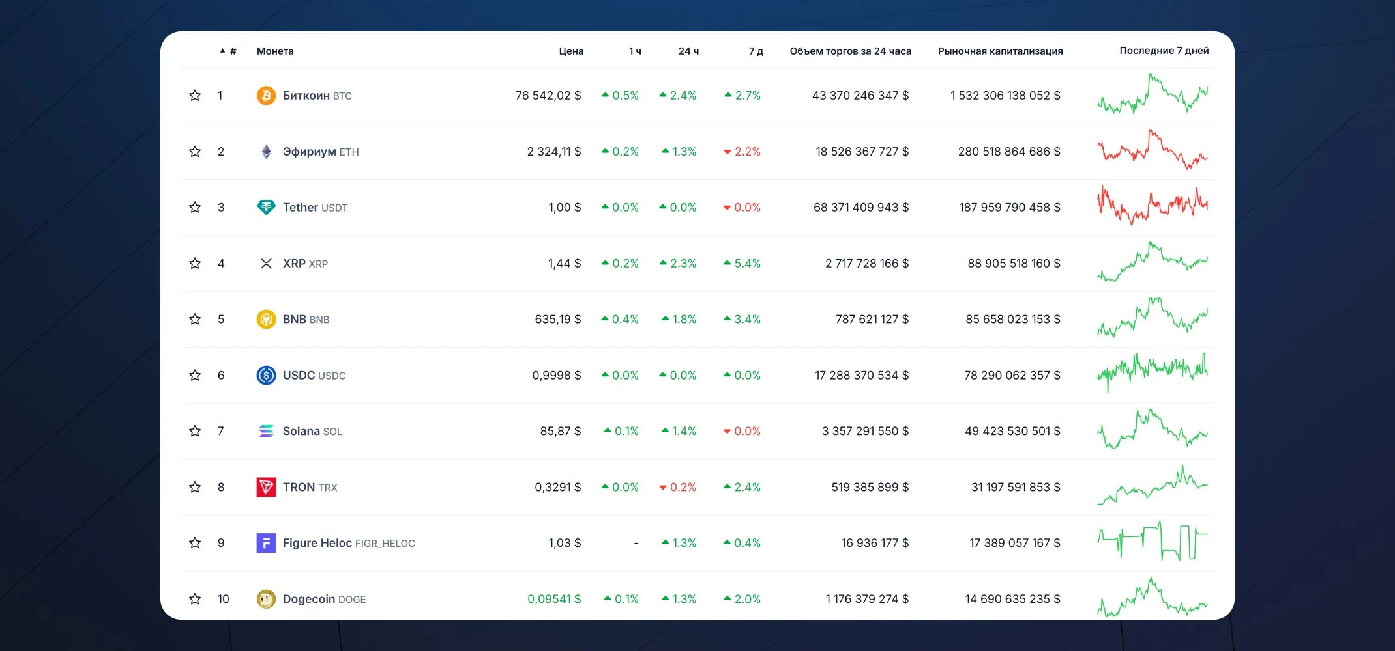Image resolution: width=1395 pixels, height=651 pixels.
Task: View the Dogecoin 7-day sparkline chart
Action: (1153, 596)
